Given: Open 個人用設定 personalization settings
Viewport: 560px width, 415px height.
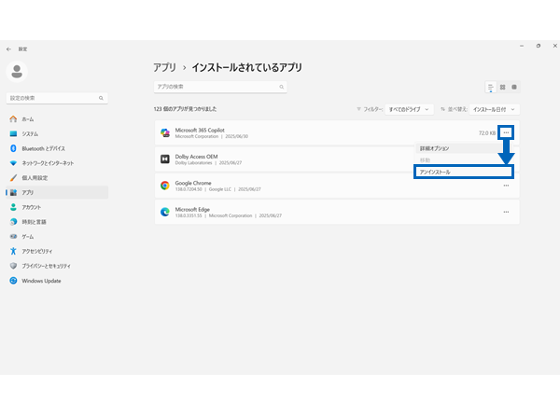Looking at the screenshot, I should [35, 177].
